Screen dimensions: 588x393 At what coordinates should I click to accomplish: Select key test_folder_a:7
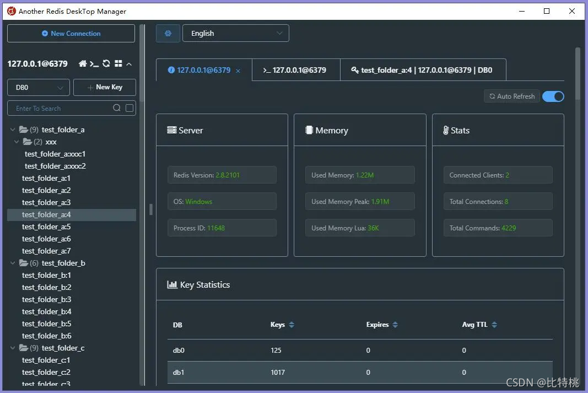46,251
